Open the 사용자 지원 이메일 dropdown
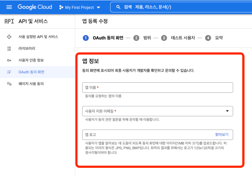Viewport: 252px width, 176px height. (x=157, y=111)
